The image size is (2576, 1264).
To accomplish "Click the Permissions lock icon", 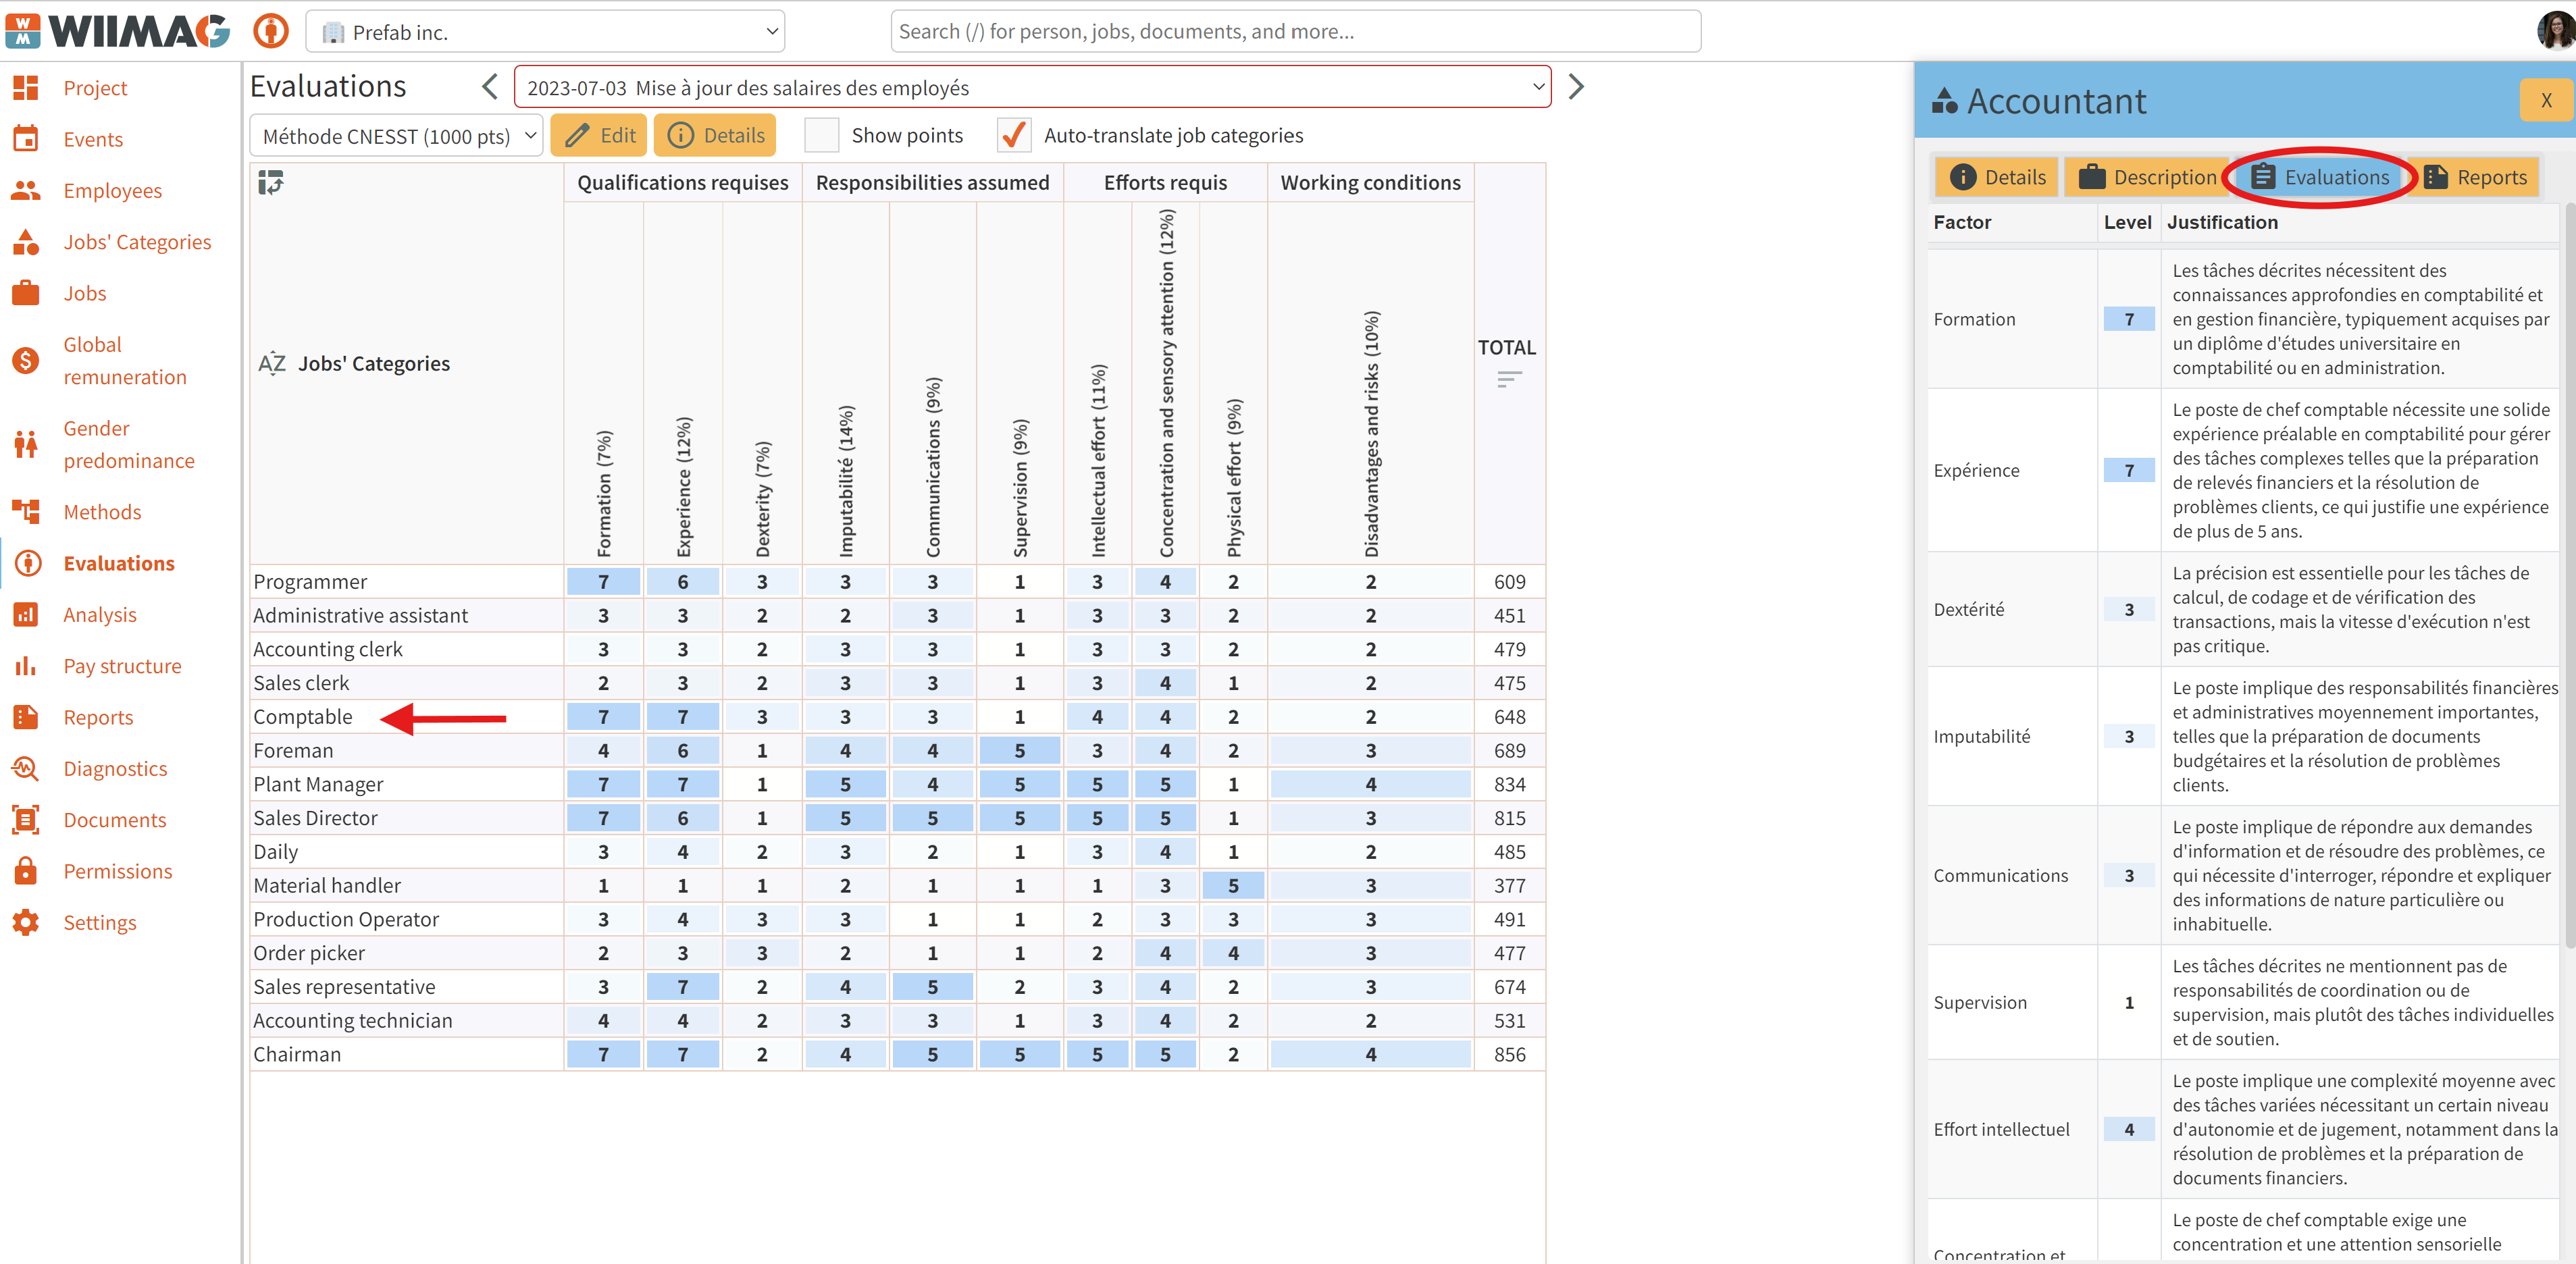I will (26, 871).
